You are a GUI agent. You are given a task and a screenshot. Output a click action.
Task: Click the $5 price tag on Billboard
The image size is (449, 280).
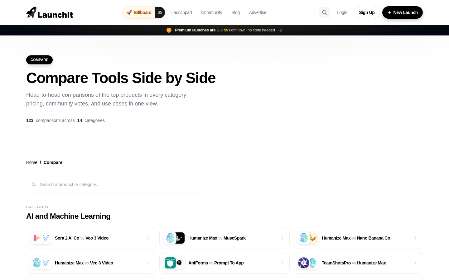point(160,12)
